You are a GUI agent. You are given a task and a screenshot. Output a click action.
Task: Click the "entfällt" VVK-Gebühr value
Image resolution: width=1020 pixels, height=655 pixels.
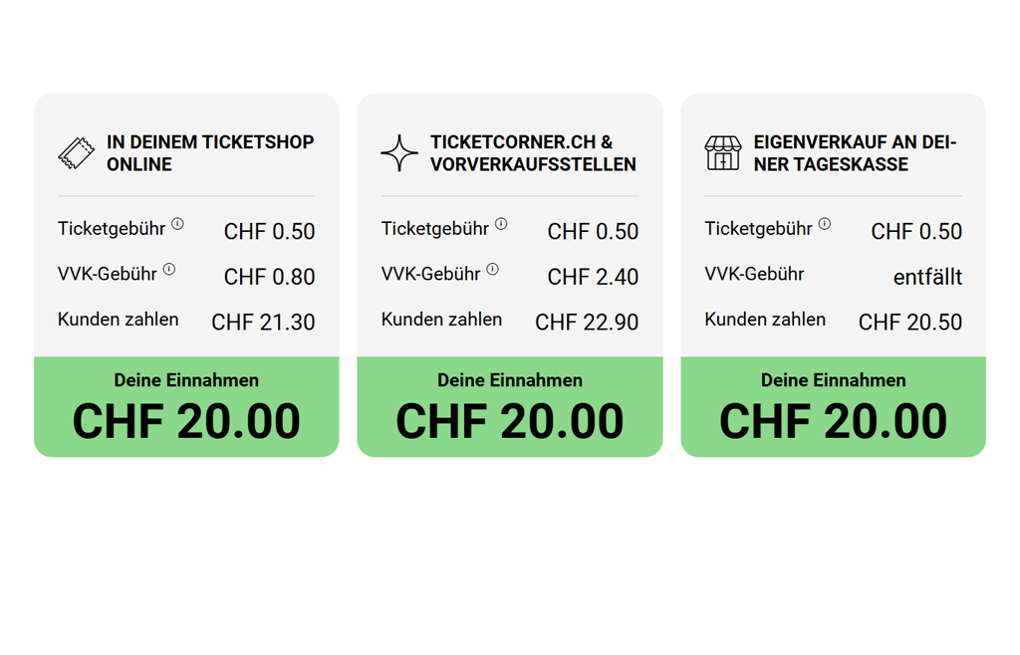click(927, 277)
